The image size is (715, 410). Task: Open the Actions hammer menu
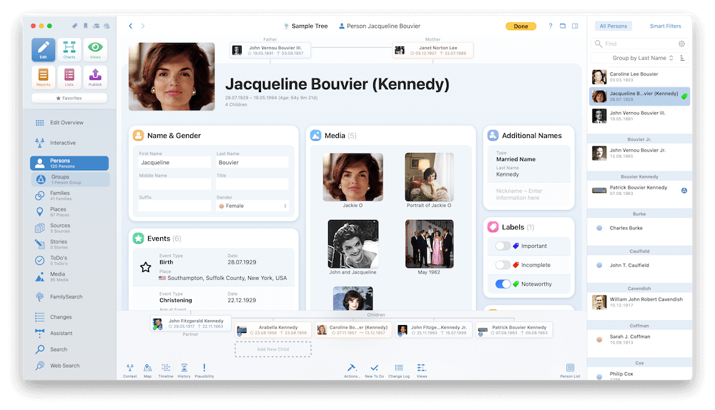352,371
